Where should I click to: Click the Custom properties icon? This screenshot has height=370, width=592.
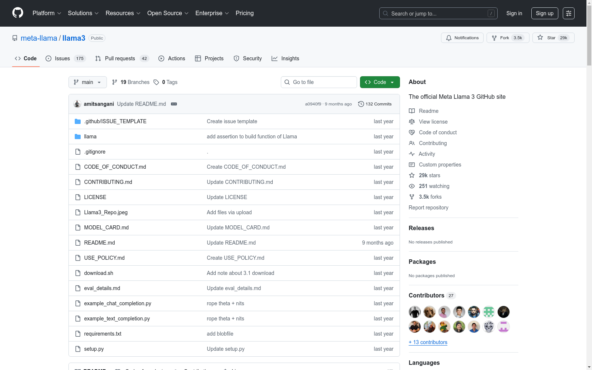point(412,165)
